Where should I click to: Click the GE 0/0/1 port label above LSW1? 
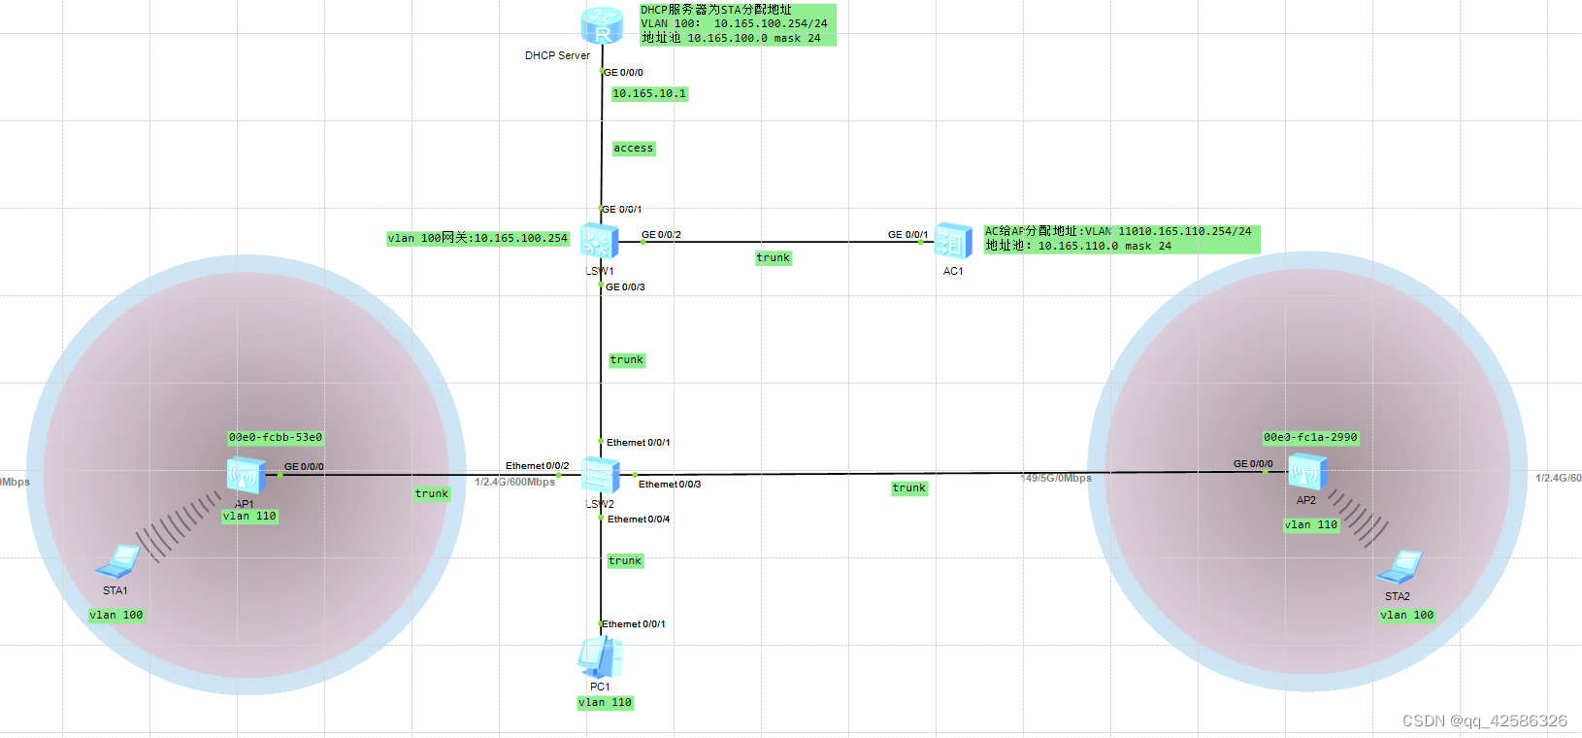622,210
